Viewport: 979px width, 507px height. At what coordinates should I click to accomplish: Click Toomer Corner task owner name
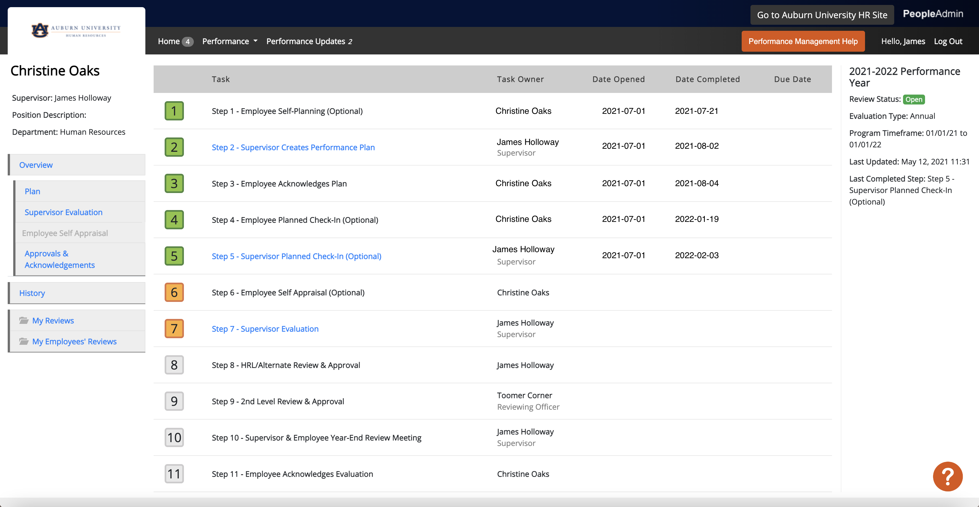click(x=524, y=395)
